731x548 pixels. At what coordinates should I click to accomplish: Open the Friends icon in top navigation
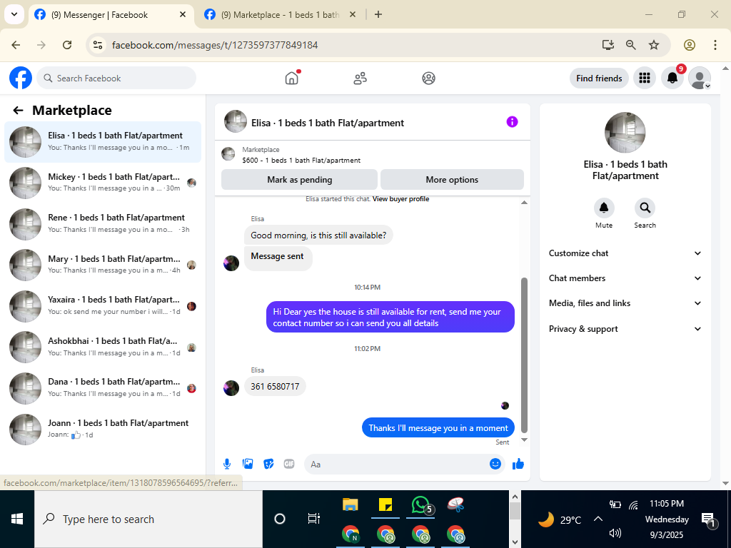(360, 78)
